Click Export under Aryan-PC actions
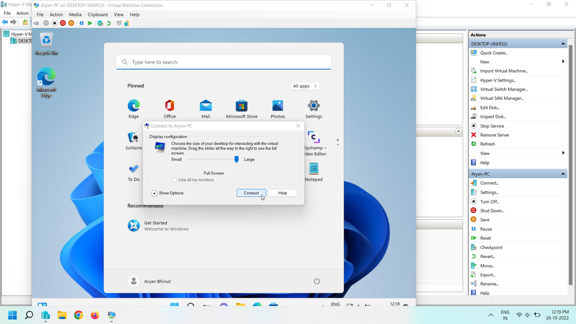This screenshot has height=324, width=576. 488,275
